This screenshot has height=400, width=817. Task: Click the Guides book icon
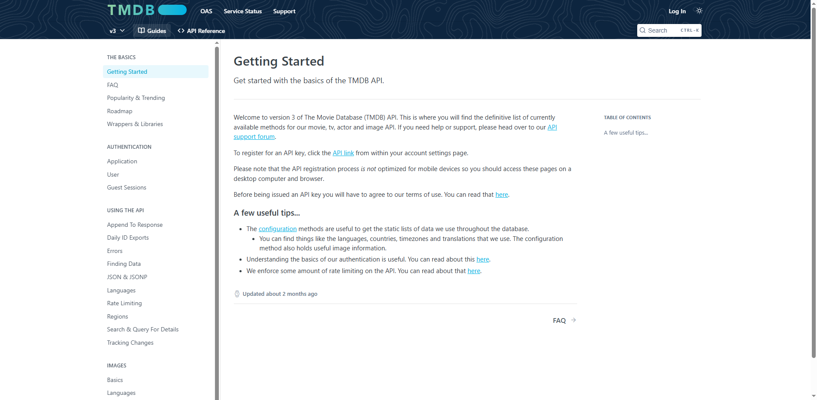coord(142,30)
